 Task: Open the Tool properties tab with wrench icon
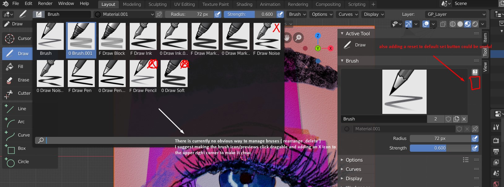496,127
